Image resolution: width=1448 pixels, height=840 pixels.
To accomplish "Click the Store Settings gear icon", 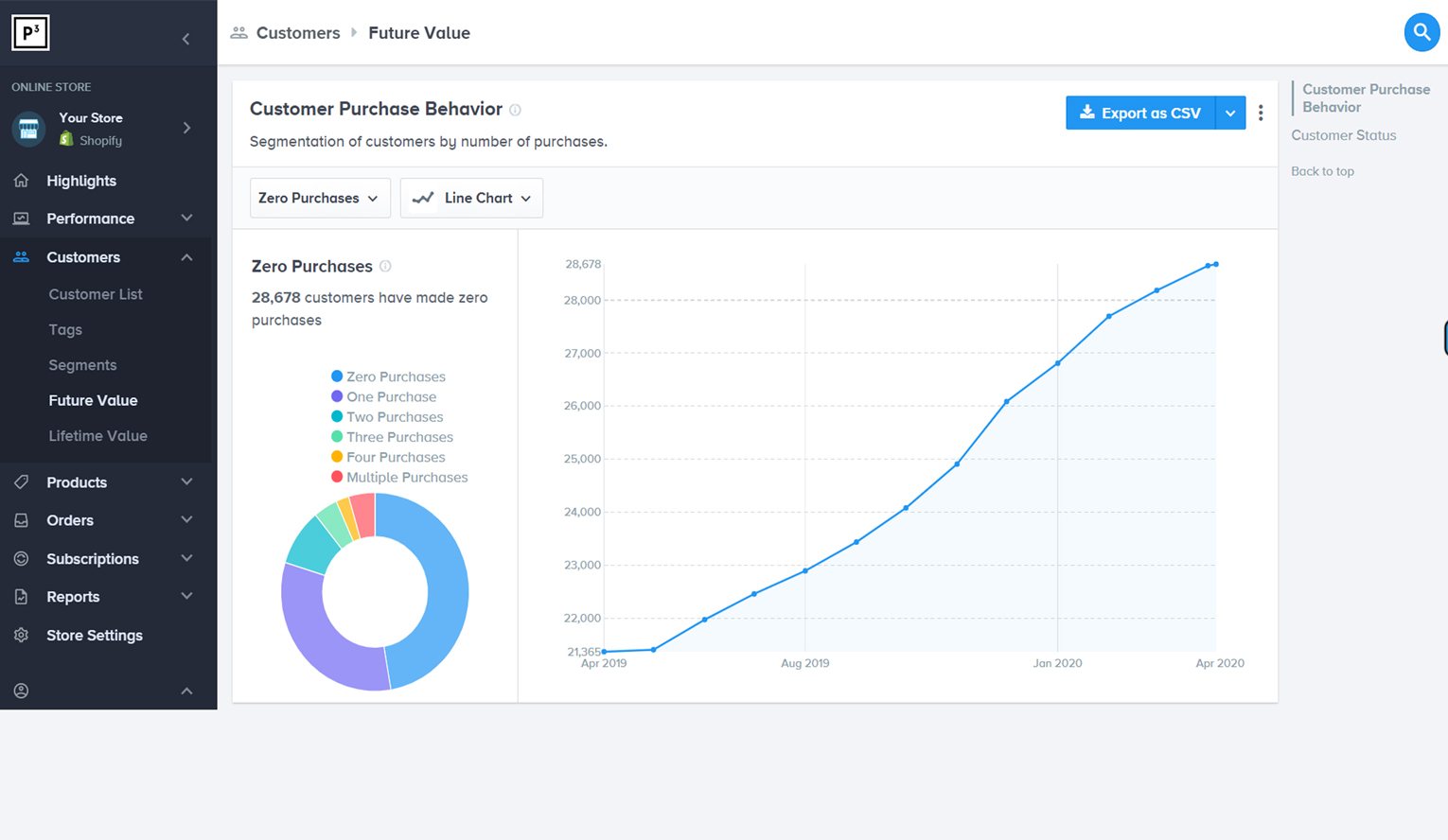I will [x=21, y=636].
